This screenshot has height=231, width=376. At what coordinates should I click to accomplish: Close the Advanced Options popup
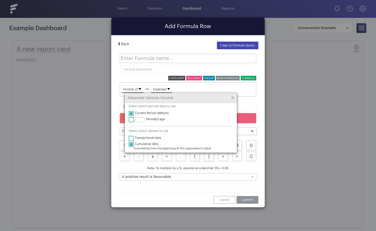click(x=233, y=98)
